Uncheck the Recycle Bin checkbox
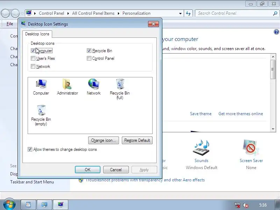The width and height of the screenshot is (280, 210). coord(89,51)
